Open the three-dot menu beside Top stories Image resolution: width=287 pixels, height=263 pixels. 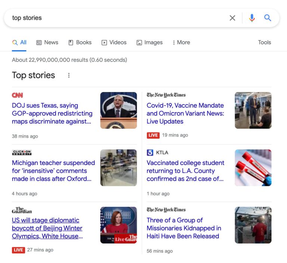[69, 75]
